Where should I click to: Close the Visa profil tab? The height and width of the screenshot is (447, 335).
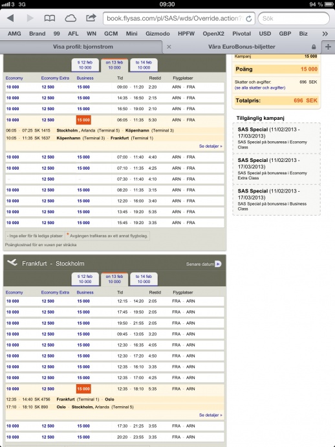coord(169,47)
